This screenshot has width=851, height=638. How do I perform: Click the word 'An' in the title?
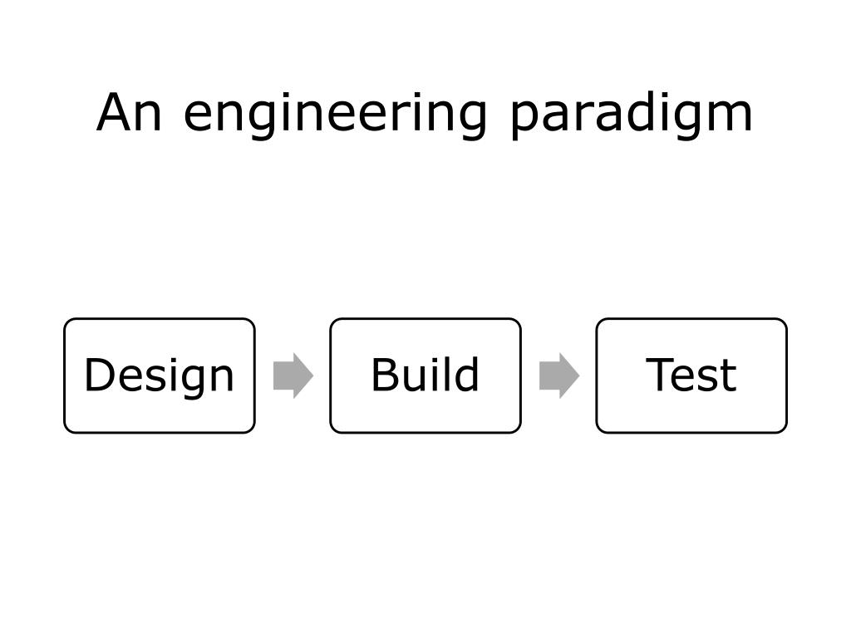coord(129,112)
